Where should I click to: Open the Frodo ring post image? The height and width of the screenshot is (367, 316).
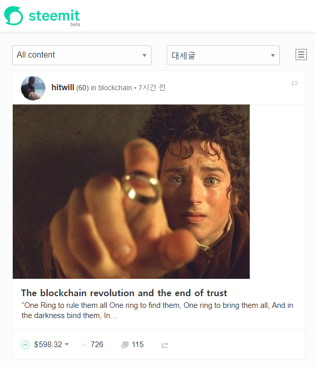131,192
